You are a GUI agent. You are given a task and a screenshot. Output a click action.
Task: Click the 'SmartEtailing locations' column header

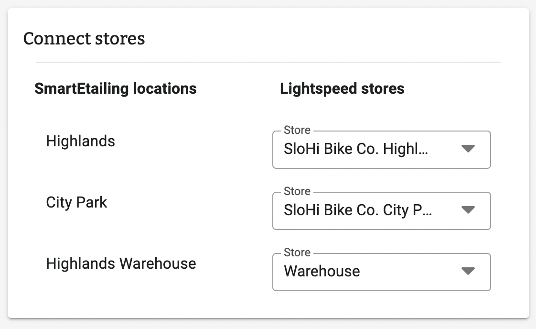pos(115,88)
